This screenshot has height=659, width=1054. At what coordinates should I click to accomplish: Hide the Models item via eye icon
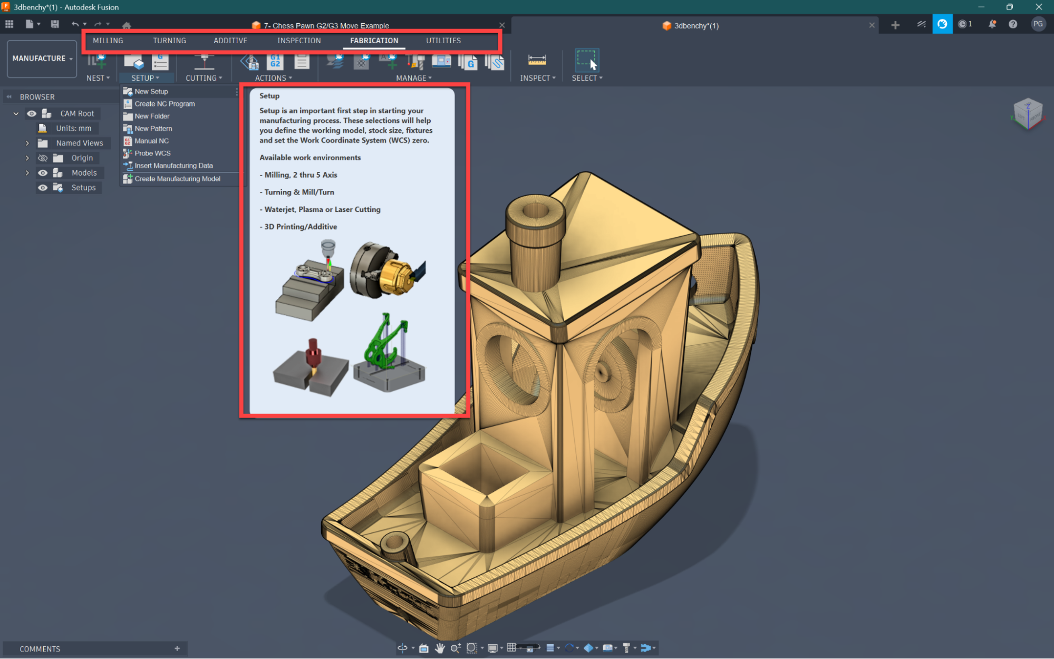43,173
